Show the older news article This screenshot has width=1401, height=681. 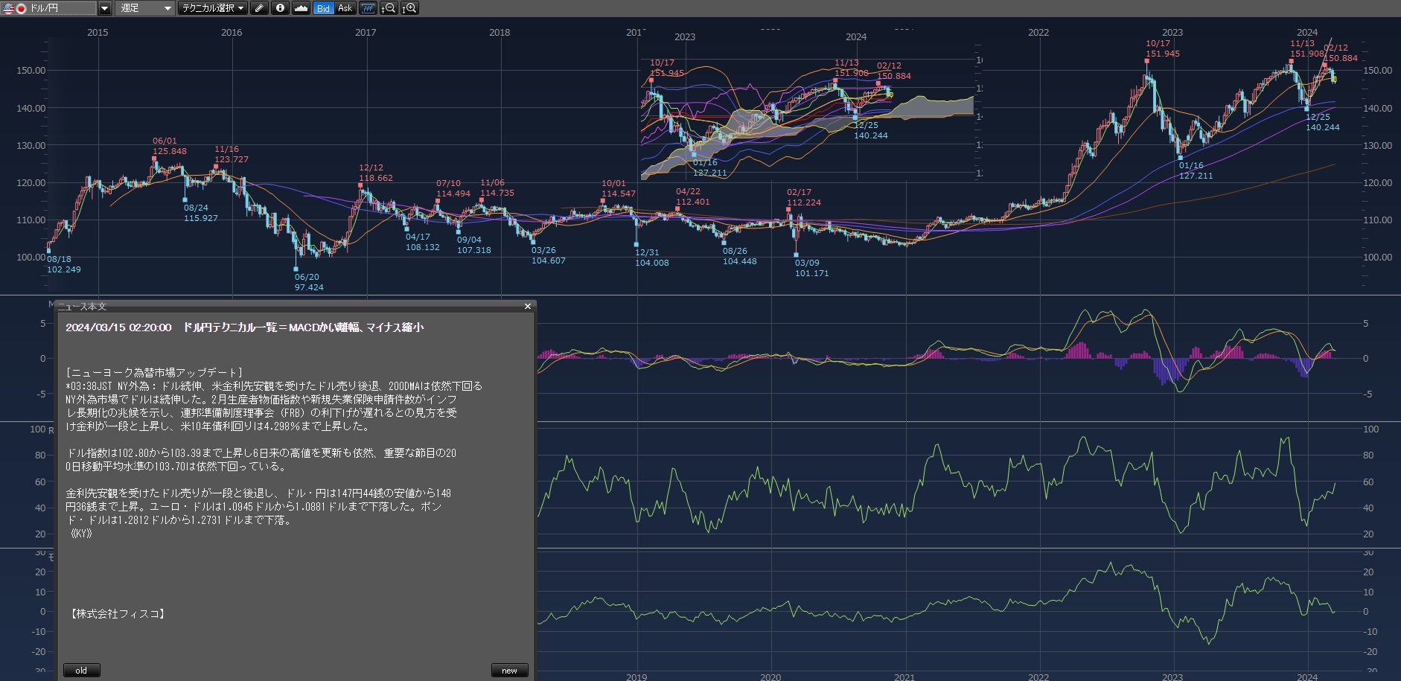coord(81,671)
